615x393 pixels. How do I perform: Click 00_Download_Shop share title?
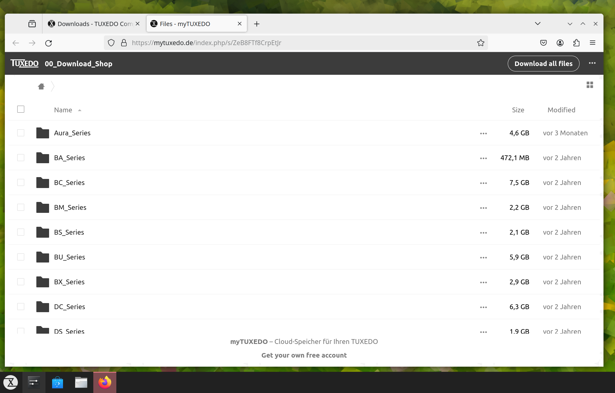(78, 64)
